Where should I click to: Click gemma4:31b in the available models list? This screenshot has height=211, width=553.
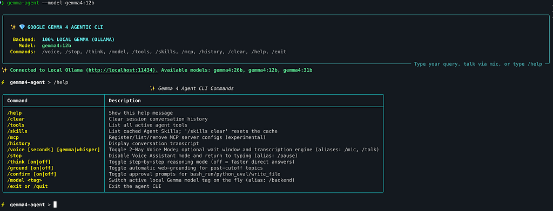pyautogui.click(x=298, y=71)
